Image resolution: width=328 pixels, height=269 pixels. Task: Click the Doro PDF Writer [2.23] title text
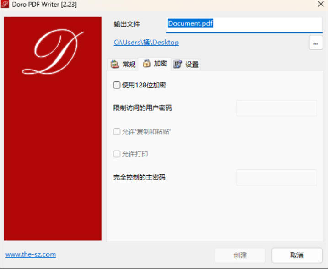[x=44, y=5]
